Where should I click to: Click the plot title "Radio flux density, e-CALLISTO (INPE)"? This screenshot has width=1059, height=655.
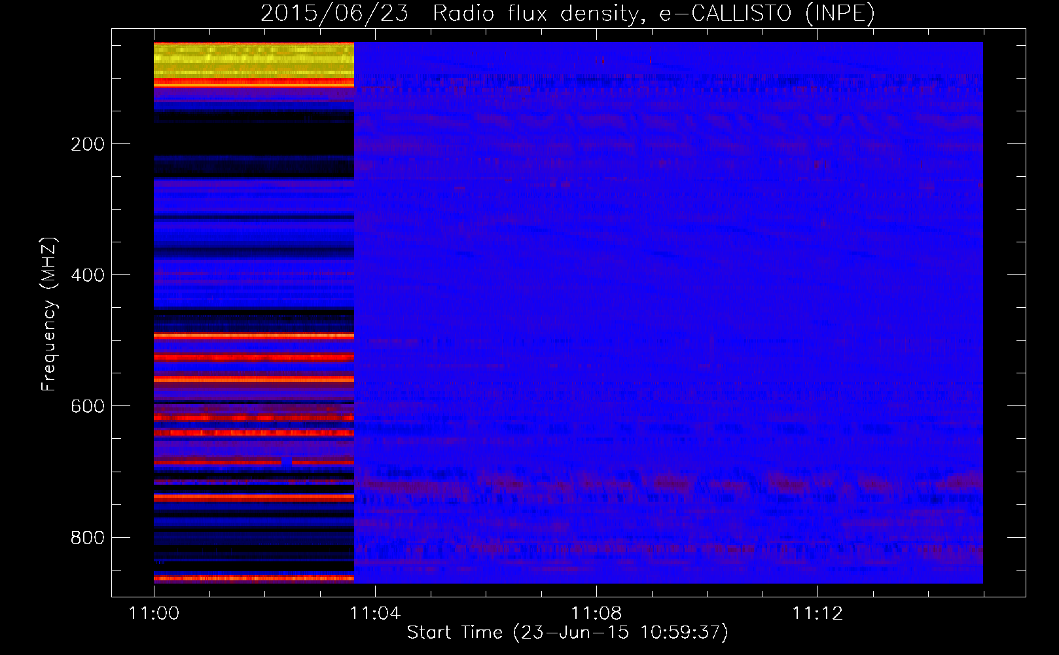pyautogui.click(x=654, y=14)
